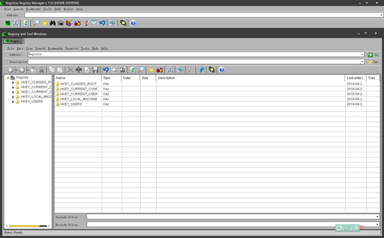This screenshot has width=384, height=238.
Task: Click the Include Filter input field
Action: (230, 217)
